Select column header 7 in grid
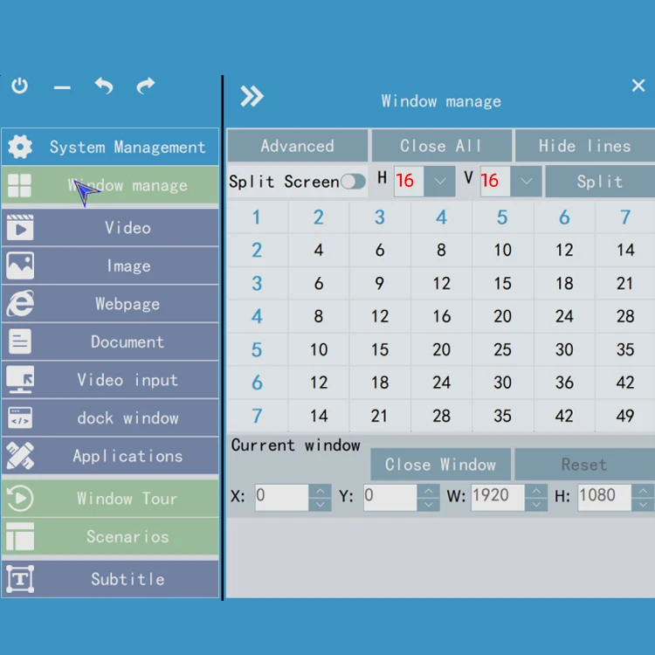Viewport: 655px width, 655px height. pyautogui.click(x=625, y=217)
